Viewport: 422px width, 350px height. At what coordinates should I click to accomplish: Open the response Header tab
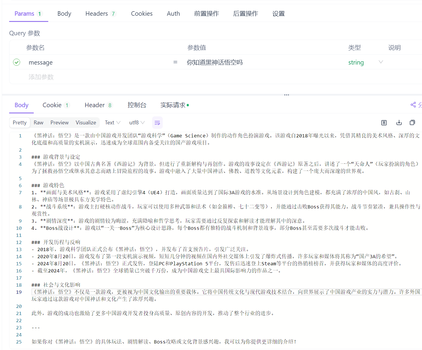click(99, 105)
